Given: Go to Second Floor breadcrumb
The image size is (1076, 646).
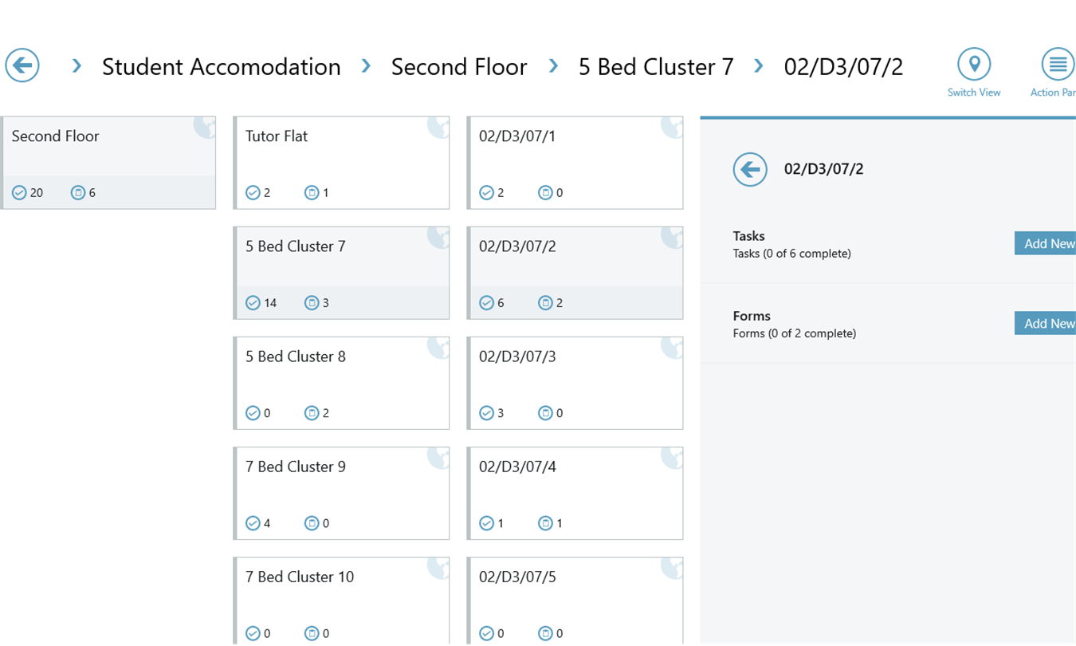Looking at the screenshot, I should (458, 67).
